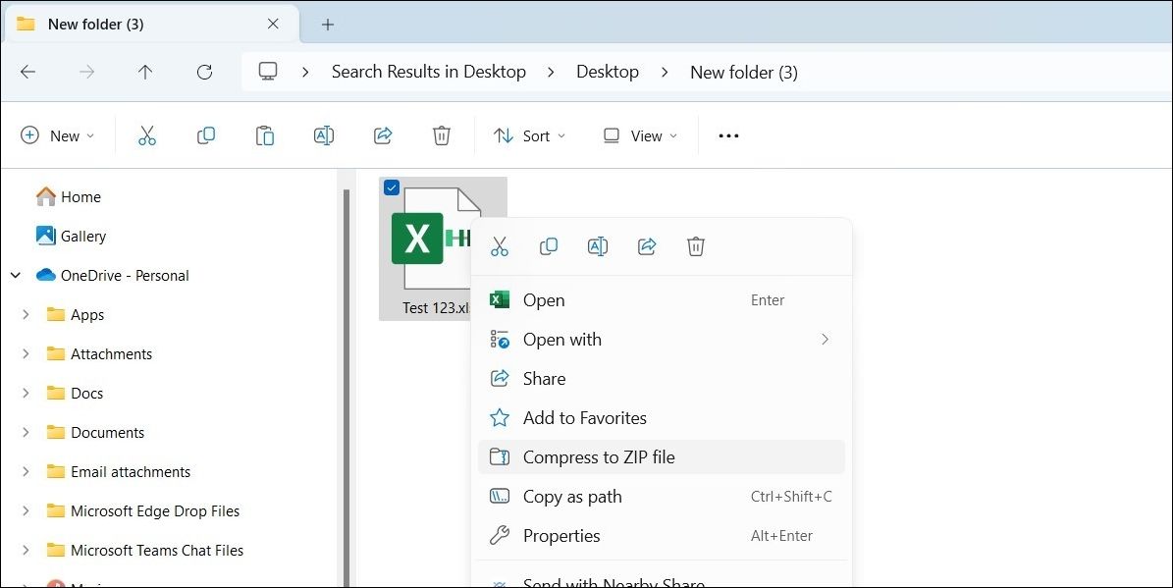This screenshot has height=588, width=1173.
Task: Open the View dropdown
Action: (x=639, y=134)
